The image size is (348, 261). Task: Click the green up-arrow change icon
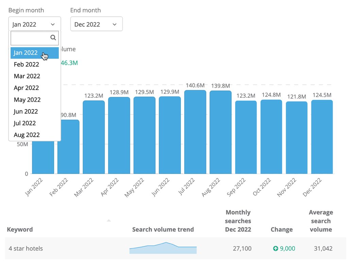tap(275, 248)
